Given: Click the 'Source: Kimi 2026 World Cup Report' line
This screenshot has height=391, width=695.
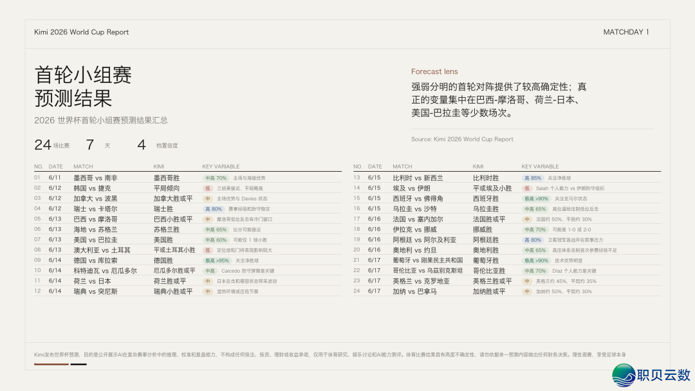Looking at the screenshot, I should (462, 139).
